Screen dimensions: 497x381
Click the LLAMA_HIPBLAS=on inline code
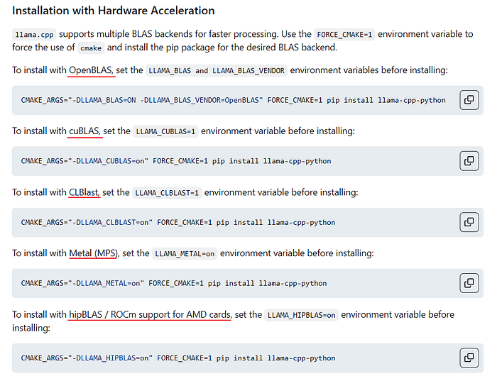[x=302, y=315]
